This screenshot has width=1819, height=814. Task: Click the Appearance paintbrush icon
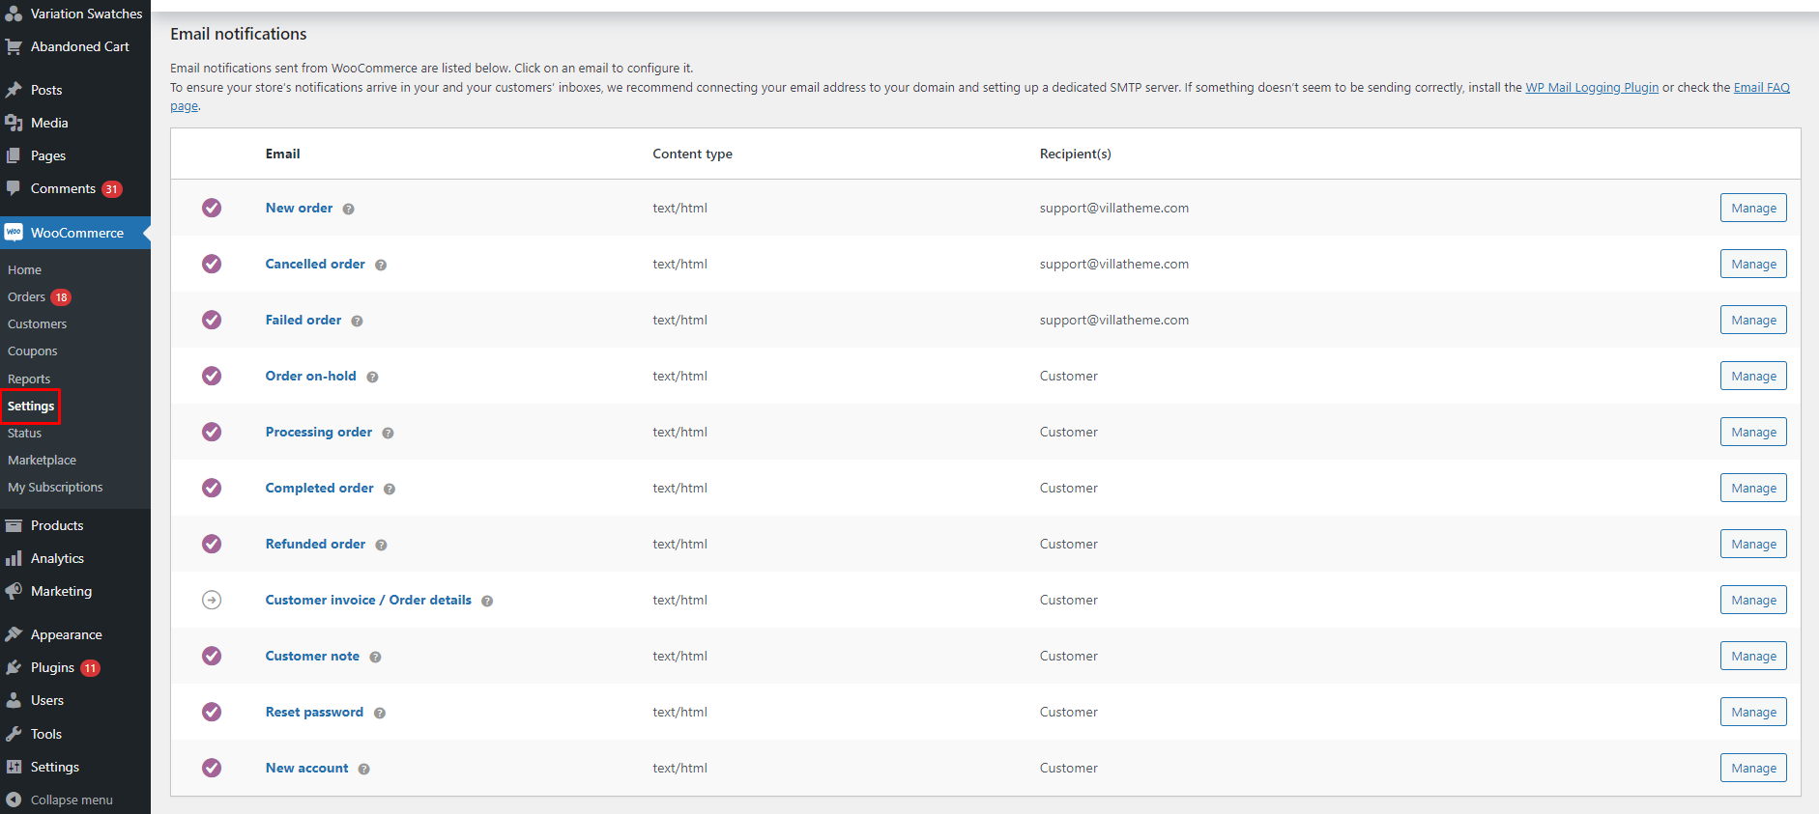pos(14,634)
